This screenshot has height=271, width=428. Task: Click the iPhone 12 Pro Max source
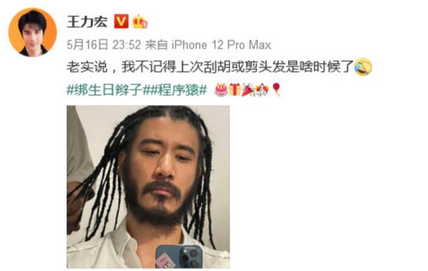[221, 45]
